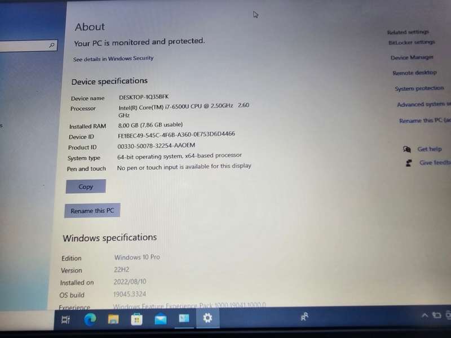Viewport: 451px width, 338px height.
Task: Open the Mail app from the taskbar
Action: pos(161,319)
